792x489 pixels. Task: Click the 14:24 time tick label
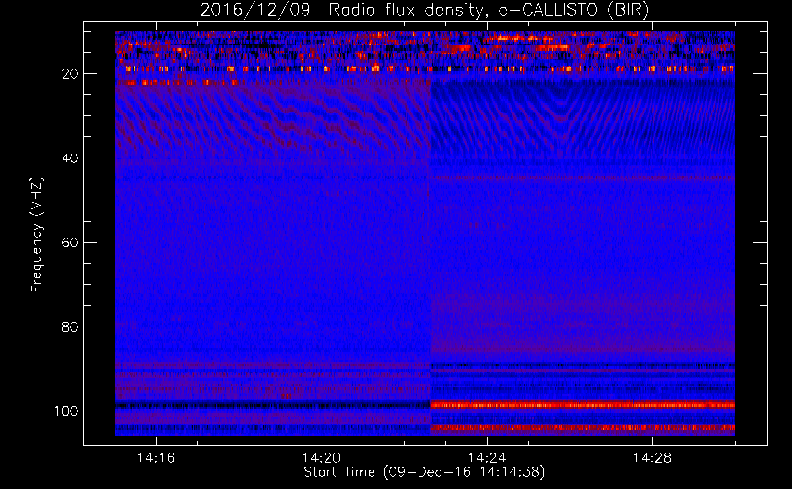click(487, 458)
